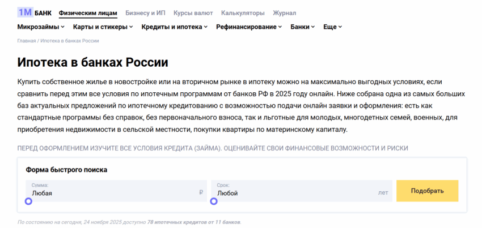Expand the Микрозаймы dropdown menu
Image resolution: width=482 pixels, height=228 pixels.
point(41,27)
